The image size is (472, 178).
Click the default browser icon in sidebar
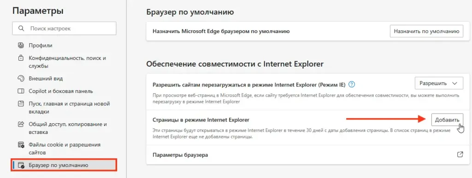click(21, 165)
